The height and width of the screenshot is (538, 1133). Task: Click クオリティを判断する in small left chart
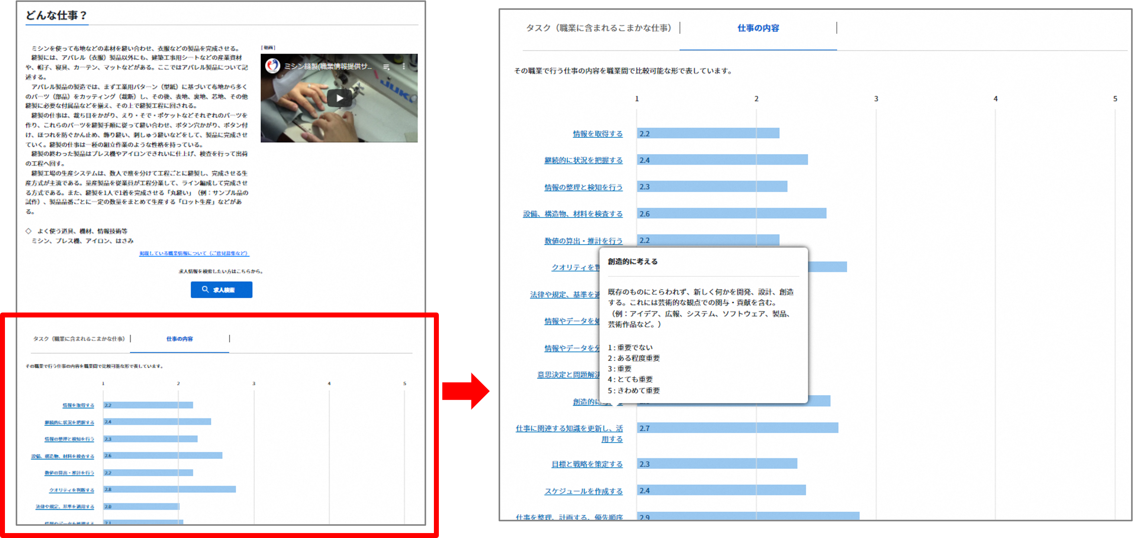point(71,490)
